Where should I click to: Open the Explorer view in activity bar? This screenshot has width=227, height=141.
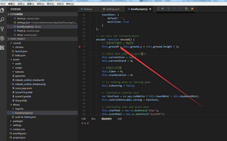point(2,10)
